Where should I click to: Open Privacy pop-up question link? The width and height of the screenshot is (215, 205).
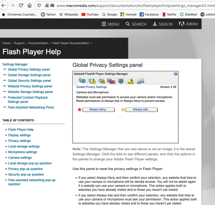(x=25, y=169)
